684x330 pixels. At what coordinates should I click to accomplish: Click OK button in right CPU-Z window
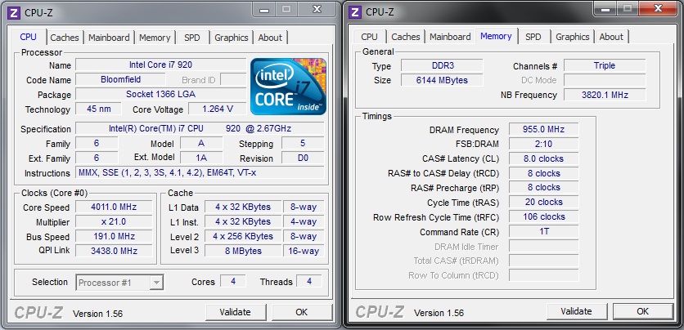tap(642, 311)
